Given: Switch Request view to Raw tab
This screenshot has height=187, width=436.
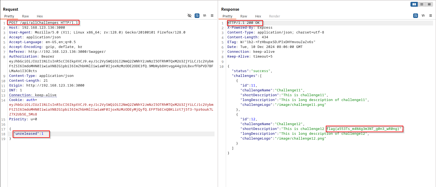Looking at the screenshot, I should (x=26, y=16).
